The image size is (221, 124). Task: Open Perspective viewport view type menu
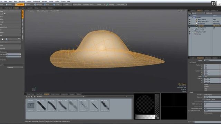click(31, 11)
